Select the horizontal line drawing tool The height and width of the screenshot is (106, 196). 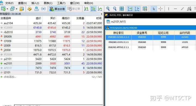(x=175, y=9)
